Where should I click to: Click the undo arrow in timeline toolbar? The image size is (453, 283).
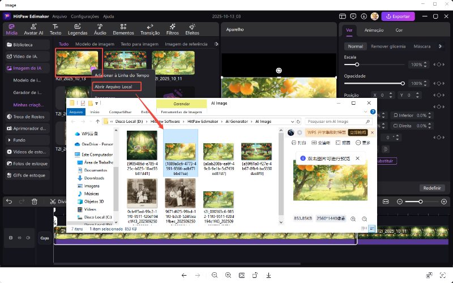pyautogui.click(x=8, y=201)
